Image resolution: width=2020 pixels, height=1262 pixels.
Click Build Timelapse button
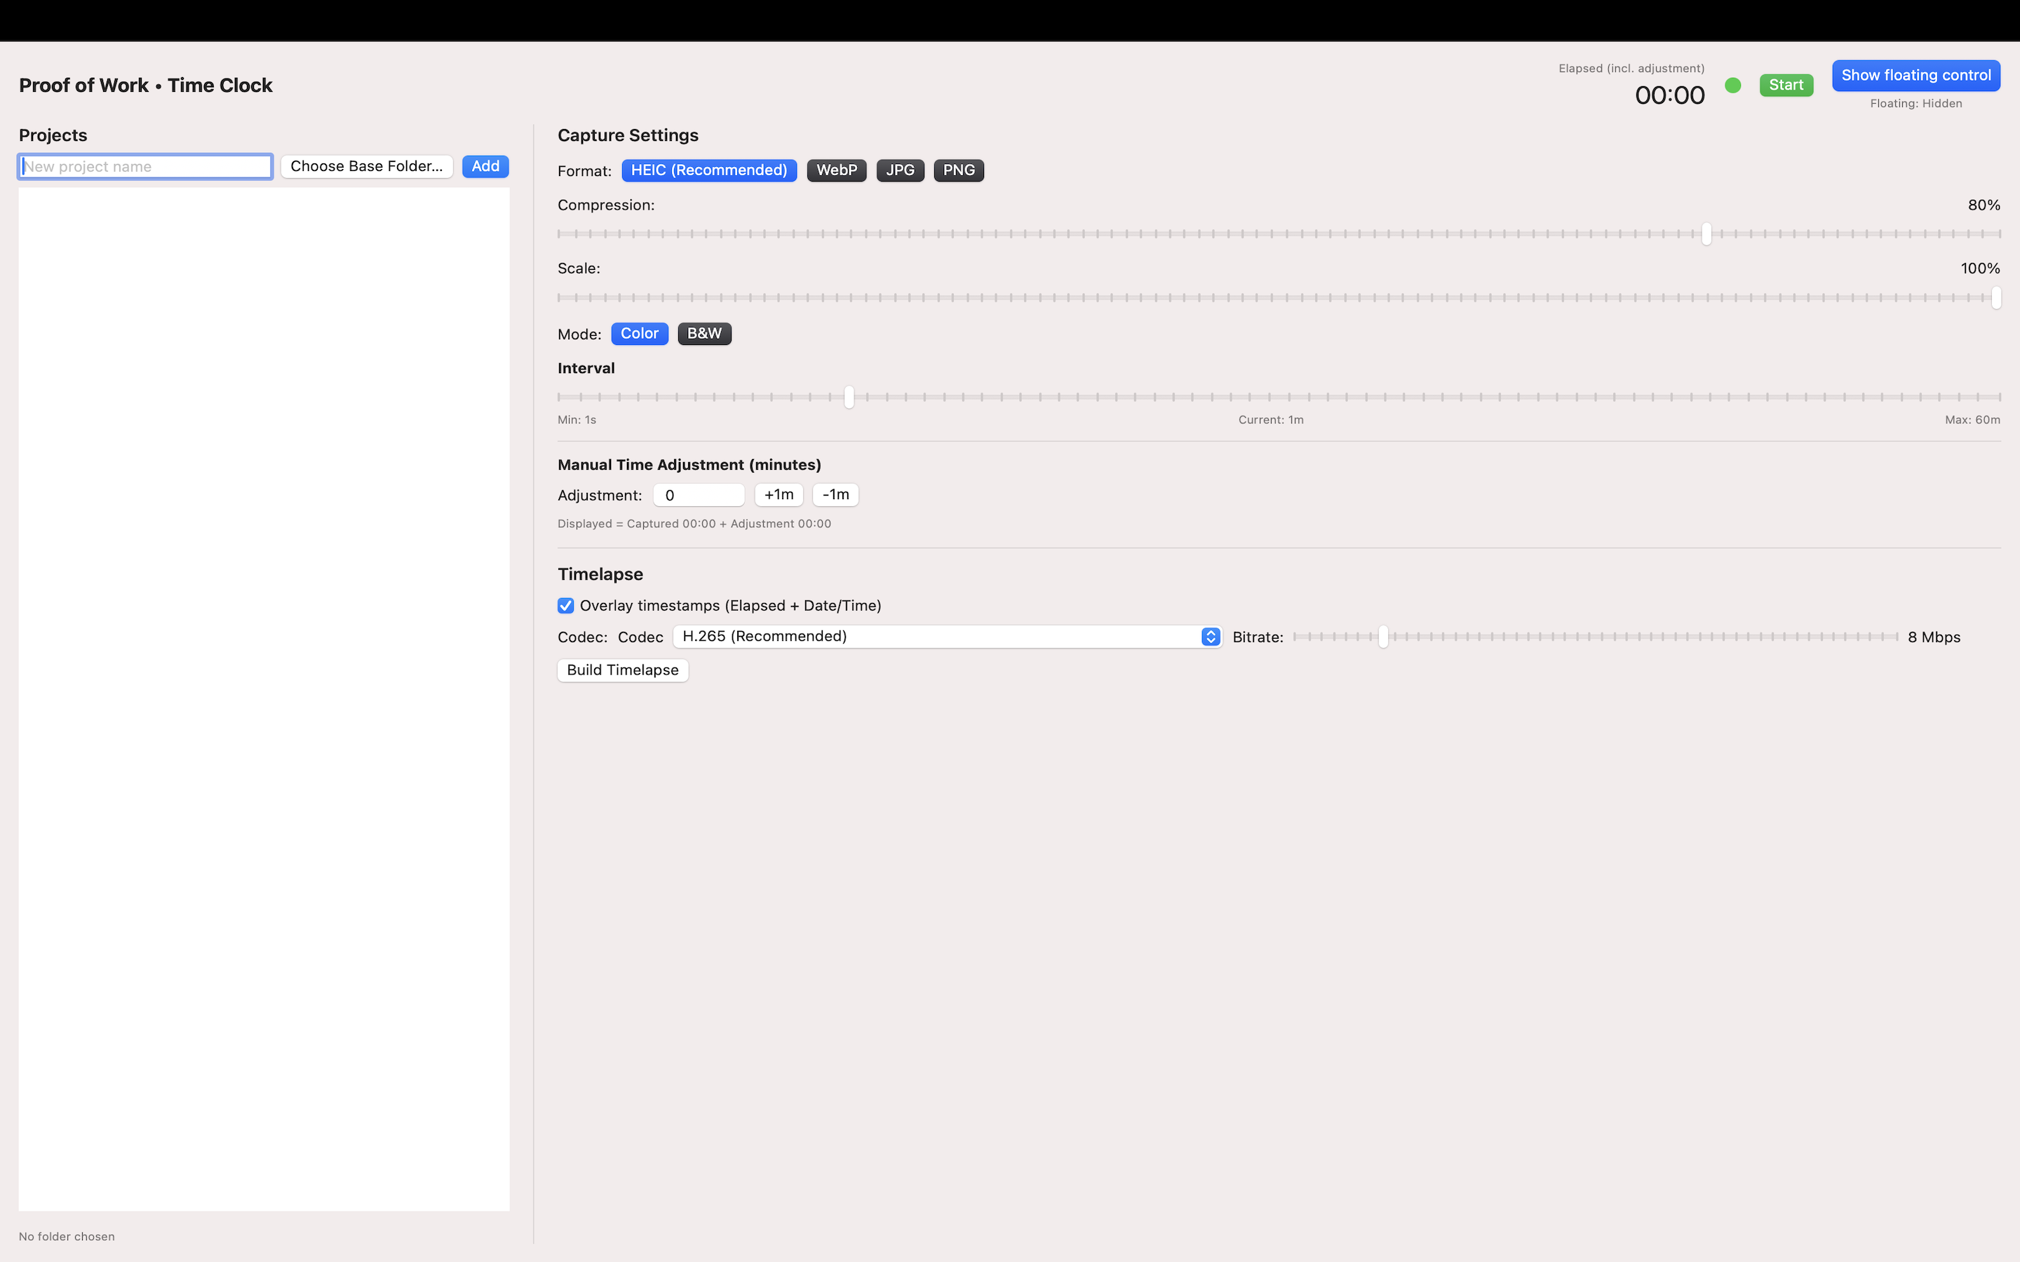pos(623,670)
